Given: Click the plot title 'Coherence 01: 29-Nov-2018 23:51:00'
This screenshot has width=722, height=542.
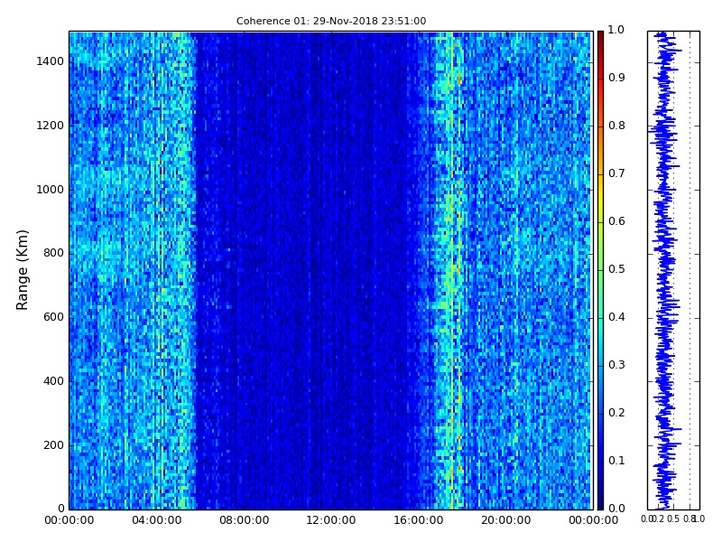Looking at the screenshot, I should 331,21.
